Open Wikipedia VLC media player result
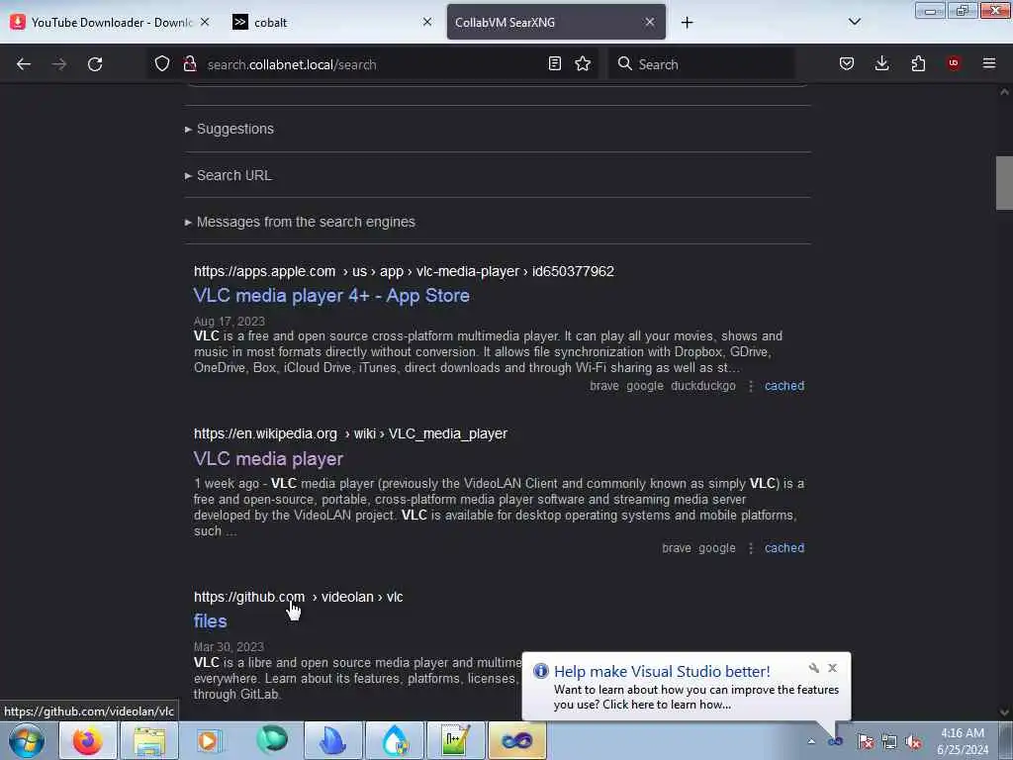Screen dimensions: 1013x760 click(x=268, y=459)
